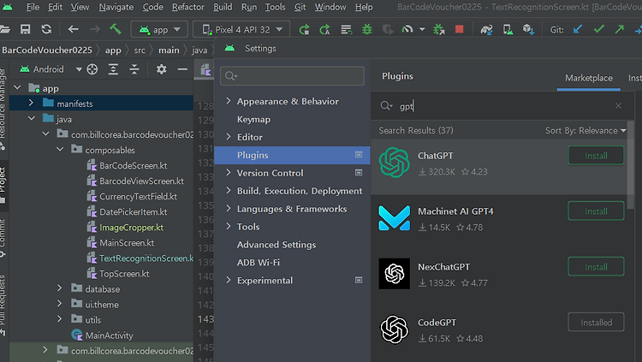The width and height of the screenshot is (642, 362).
Task: Collapse the java folder
Action: click(31, 118)
